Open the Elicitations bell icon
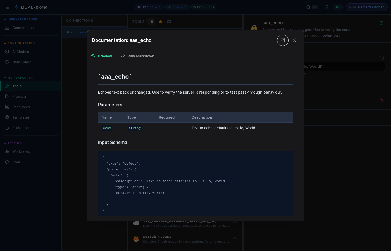 coord(7,128)
